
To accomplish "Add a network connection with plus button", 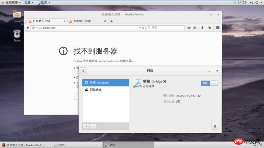I will [x=86, y=126].
